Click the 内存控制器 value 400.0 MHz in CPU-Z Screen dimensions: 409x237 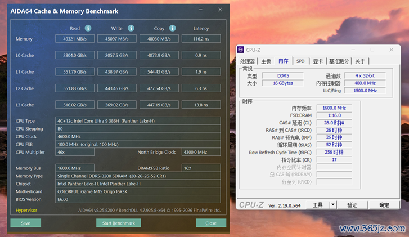(x=365, y=83)
